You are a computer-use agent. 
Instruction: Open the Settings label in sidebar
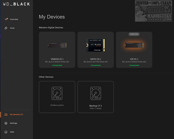tap(14, 123)
